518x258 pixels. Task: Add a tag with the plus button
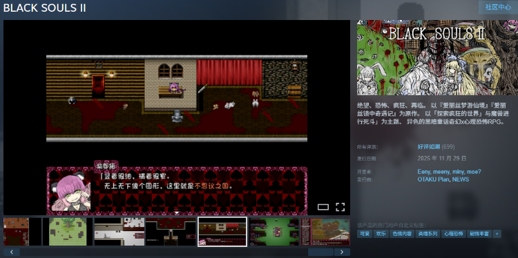coord(497,234)
